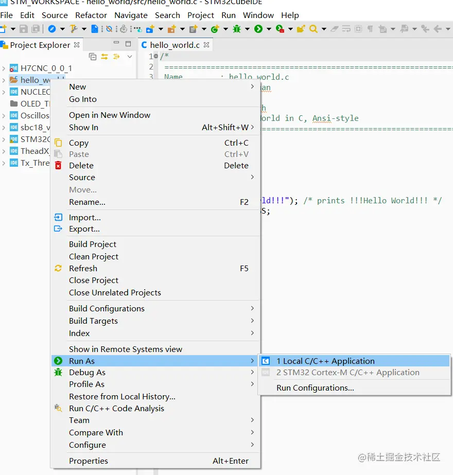Click the Last Edit Location toolbar icon
The height and width of the screenshot is (475, 453).
click(x=425, y=29)
